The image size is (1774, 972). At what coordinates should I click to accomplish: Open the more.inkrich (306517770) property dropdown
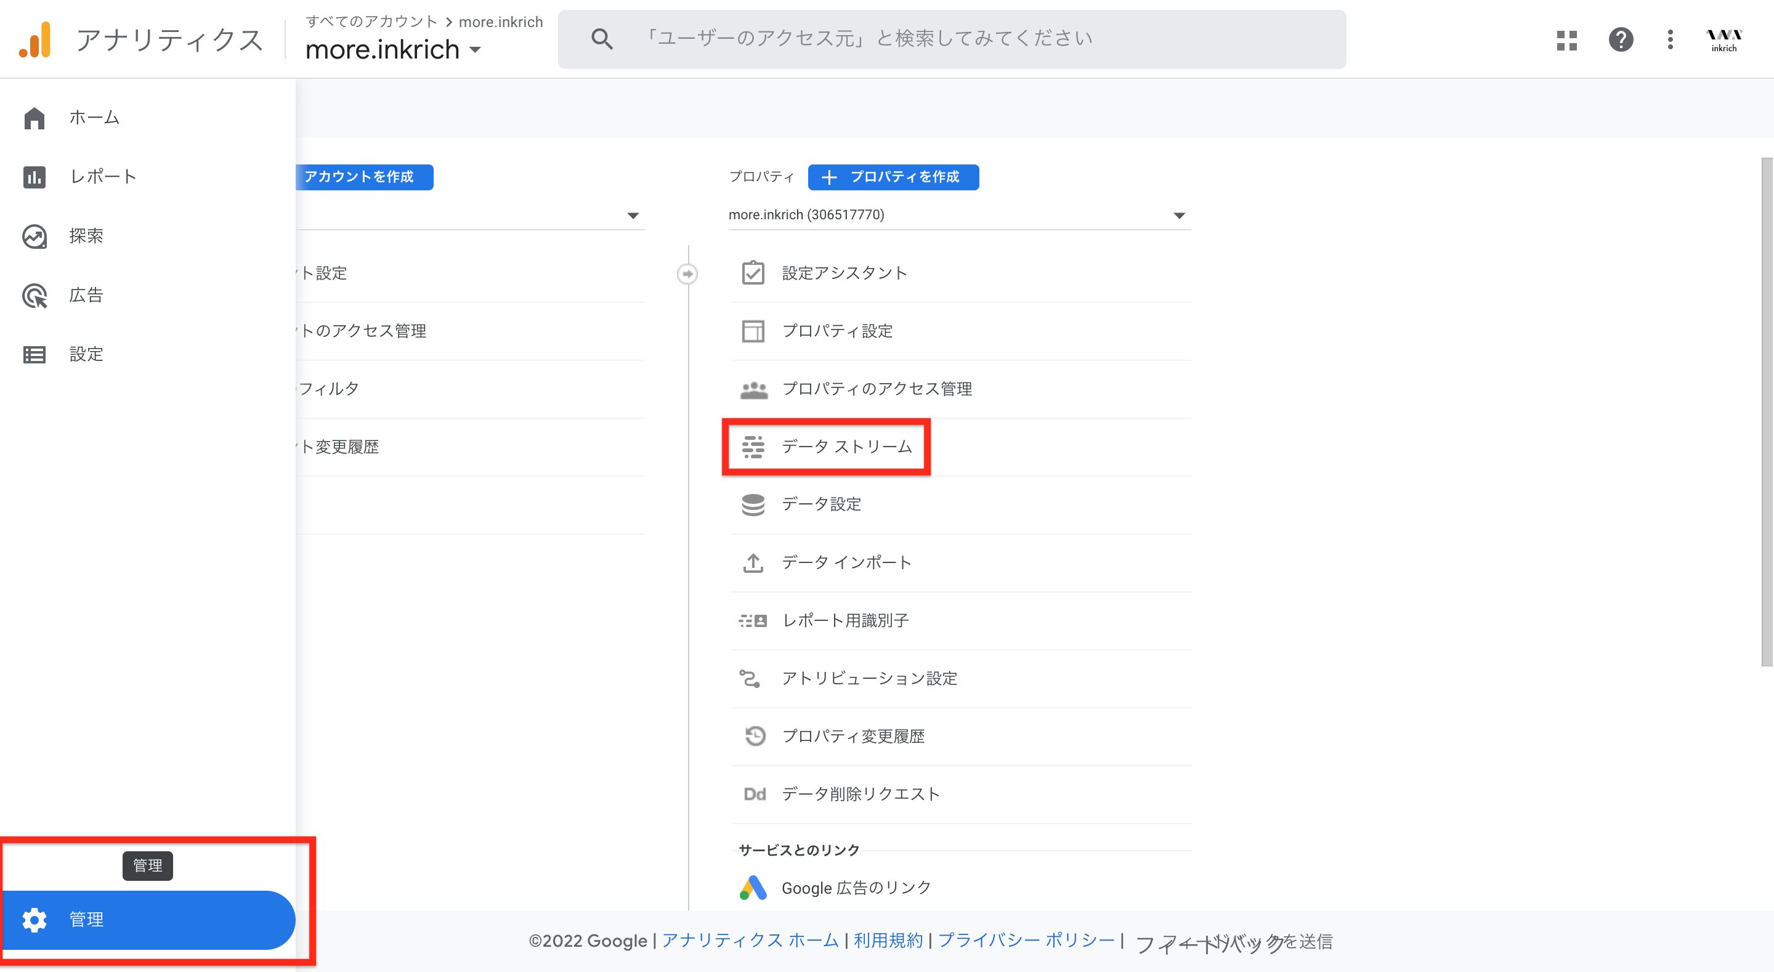click(x=959, y=215)
